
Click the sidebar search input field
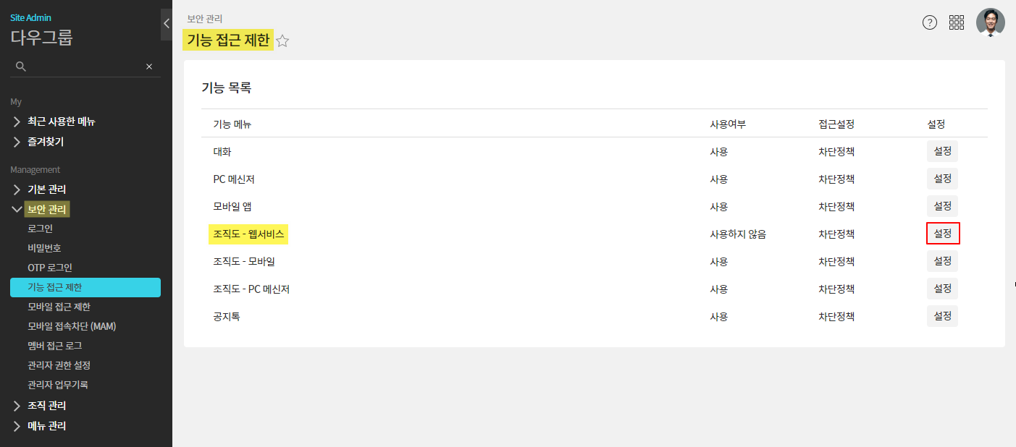(x=85, y=67)
